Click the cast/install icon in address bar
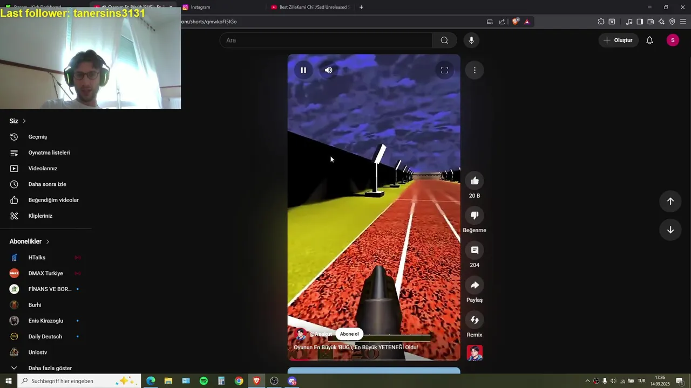The width and height of the screenshot is (691, 388). coord(490,22)
